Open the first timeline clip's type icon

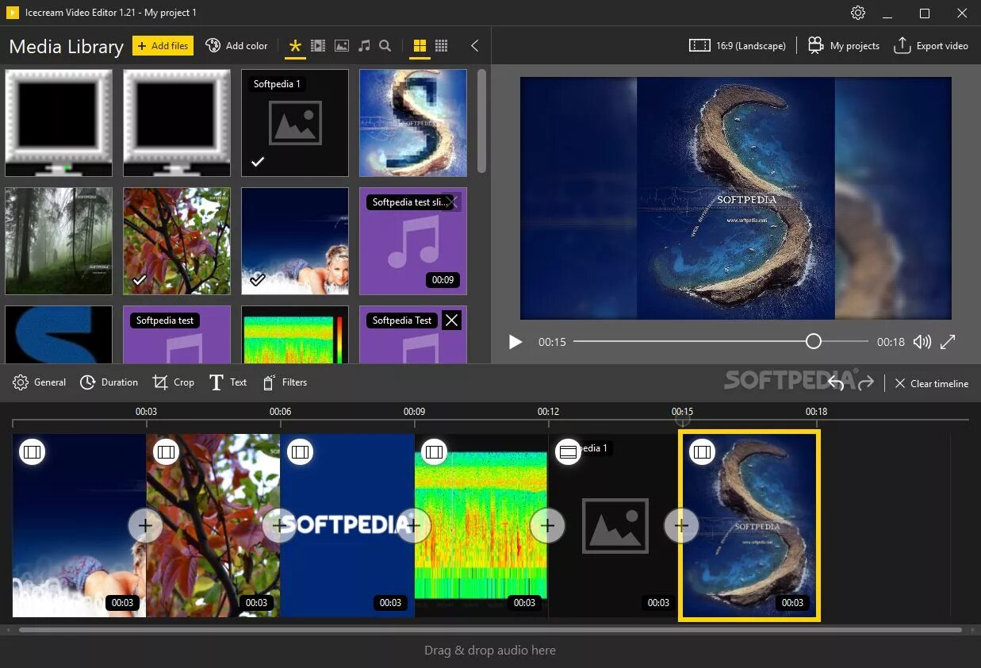coord(32,452)
